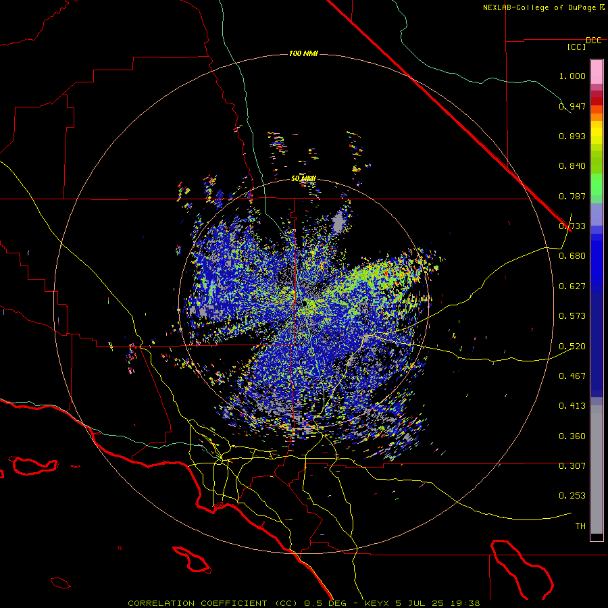Click the NEXLAB-College of DuPage label
This screenshot has height=608, width=608.
click(543, 7)
